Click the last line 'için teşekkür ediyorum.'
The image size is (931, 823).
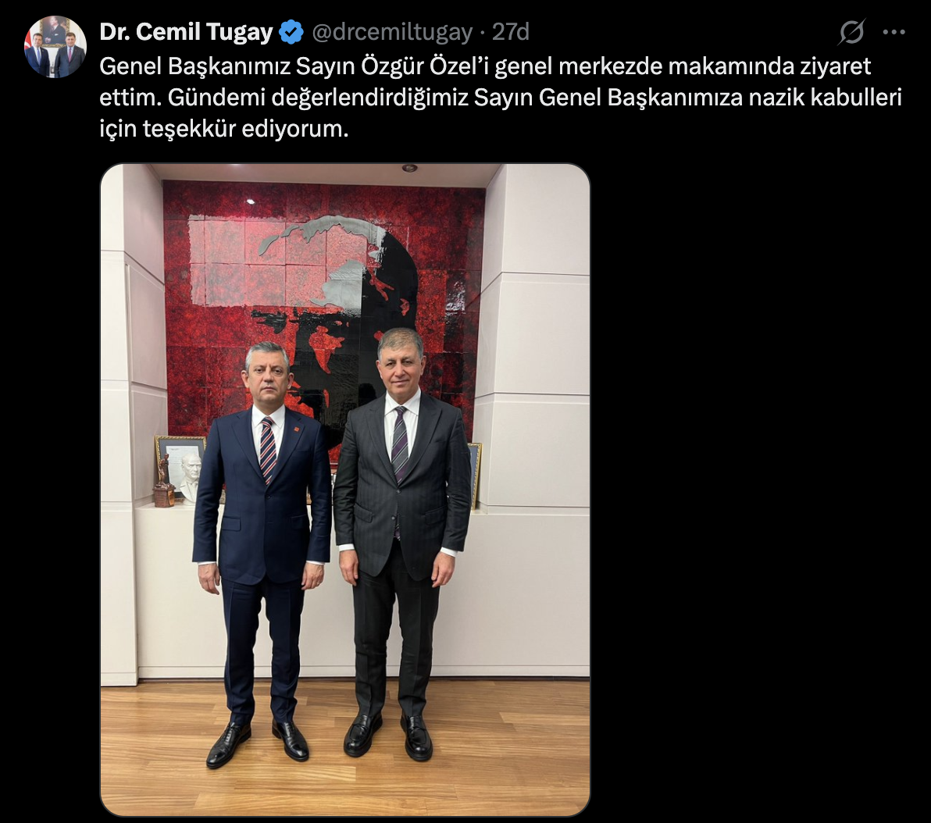pyautogui.click(x=224, y=129)
